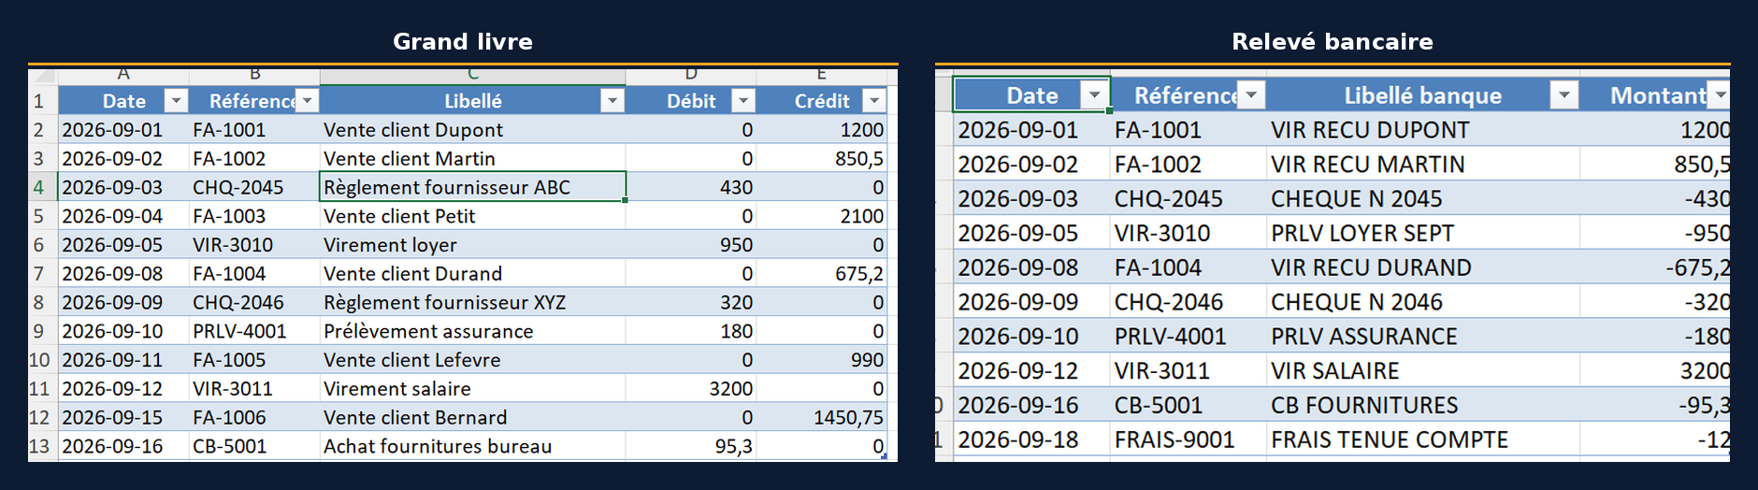
Task: Open the Libellé banque filter dropdown
Action: (x=1563, y=94)
